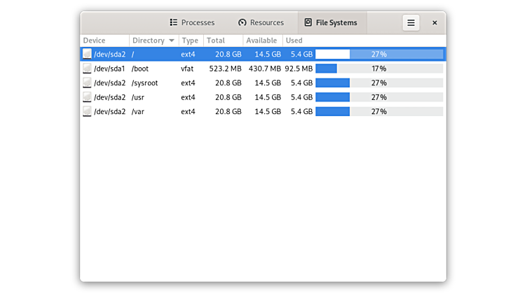
Task: Click the drive icon for /dev/sda1
Action: click(x=87, y=69)
